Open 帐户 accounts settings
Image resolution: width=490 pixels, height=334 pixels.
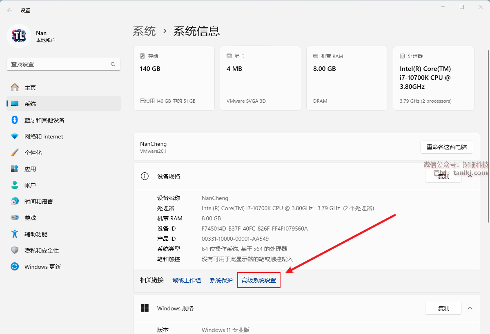click(30, 185)
